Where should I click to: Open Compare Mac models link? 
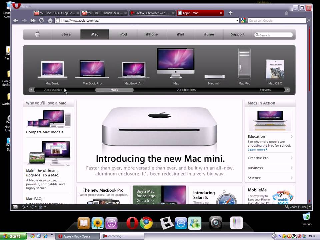click(45, 132)
